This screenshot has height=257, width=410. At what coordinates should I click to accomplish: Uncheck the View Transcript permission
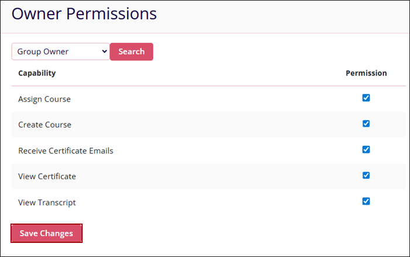coord(366,201)
